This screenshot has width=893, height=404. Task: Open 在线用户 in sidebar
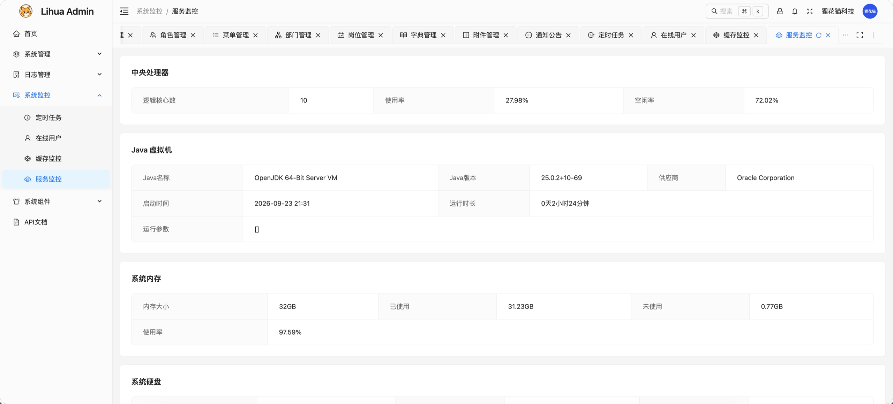[56, 138]
